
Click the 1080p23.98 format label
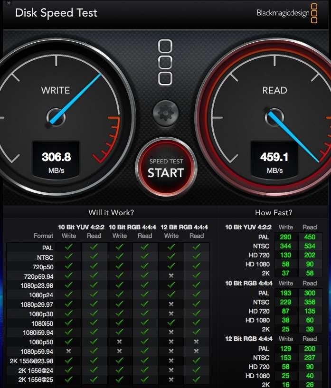click(37, 285)
